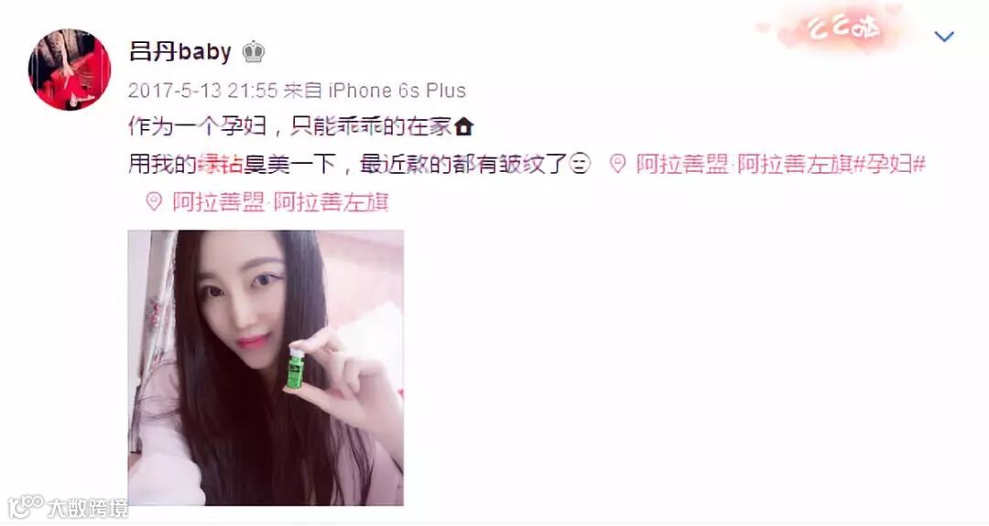Click the expressionless face emoji after 皱纹了

580,165
